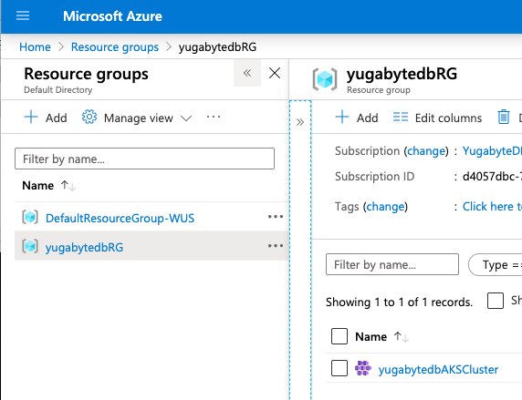Screen dimensions: 522x400
Task: Toggle the checkbox next to Showing records text
Action: pyautogui.click(x=495, y=301)
